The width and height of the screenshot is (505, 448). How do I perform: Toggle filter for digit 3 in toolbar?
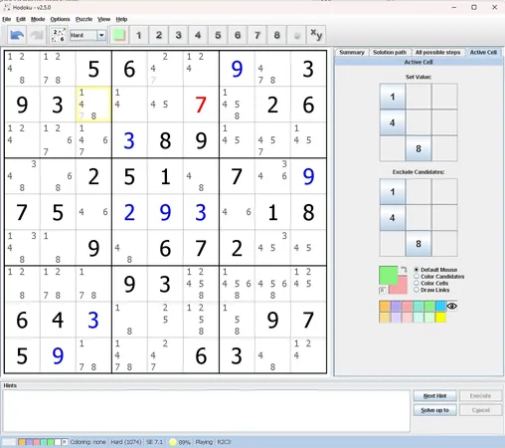click(x=178, y=35)
